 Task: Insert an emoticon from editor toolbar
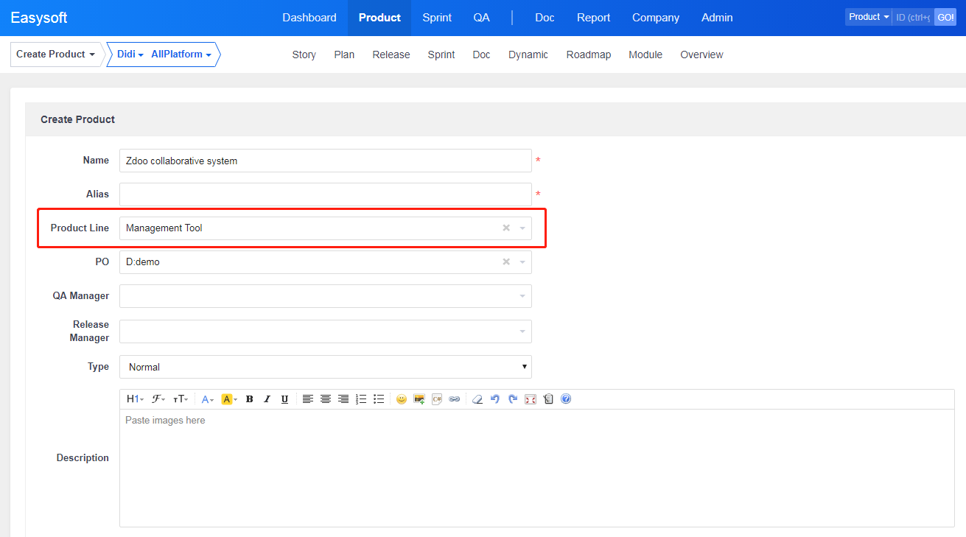pos(402,399)
